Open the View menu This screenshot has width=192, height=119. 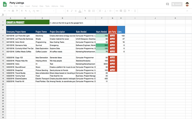[x=22, y=6]
